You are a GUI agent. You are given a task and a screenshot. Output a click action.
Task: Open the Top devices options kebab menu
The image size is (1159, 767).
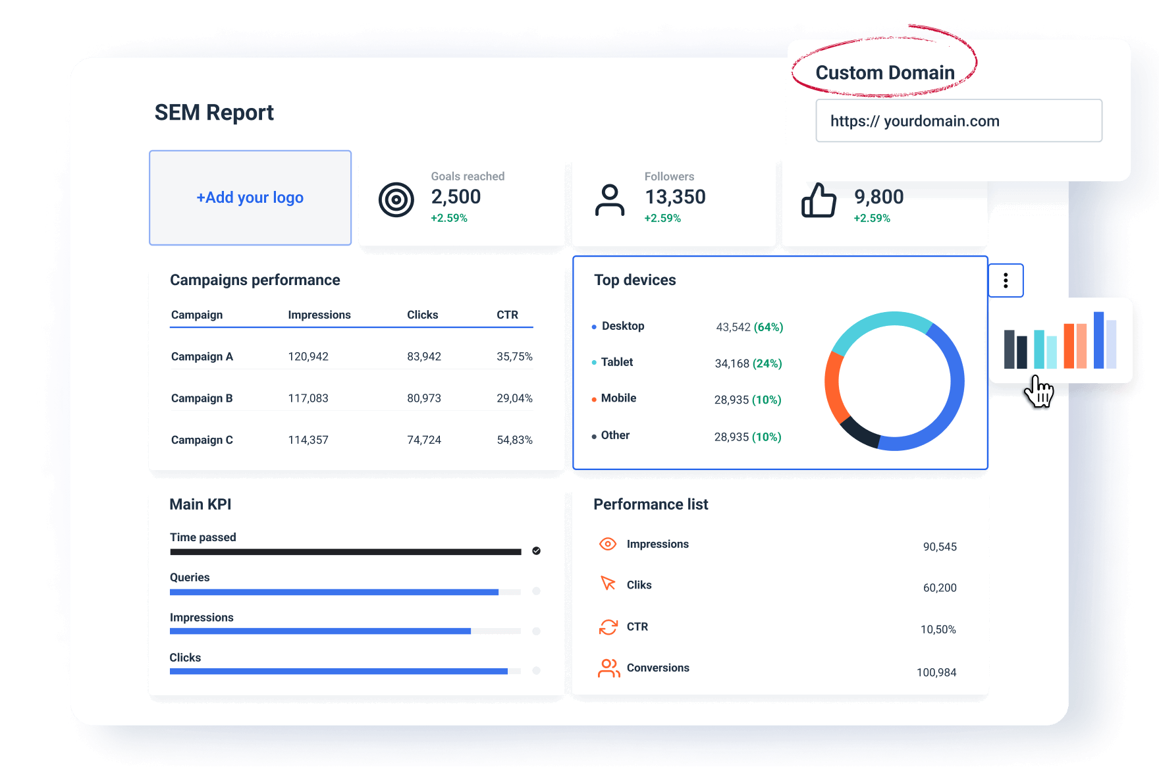1006,280
